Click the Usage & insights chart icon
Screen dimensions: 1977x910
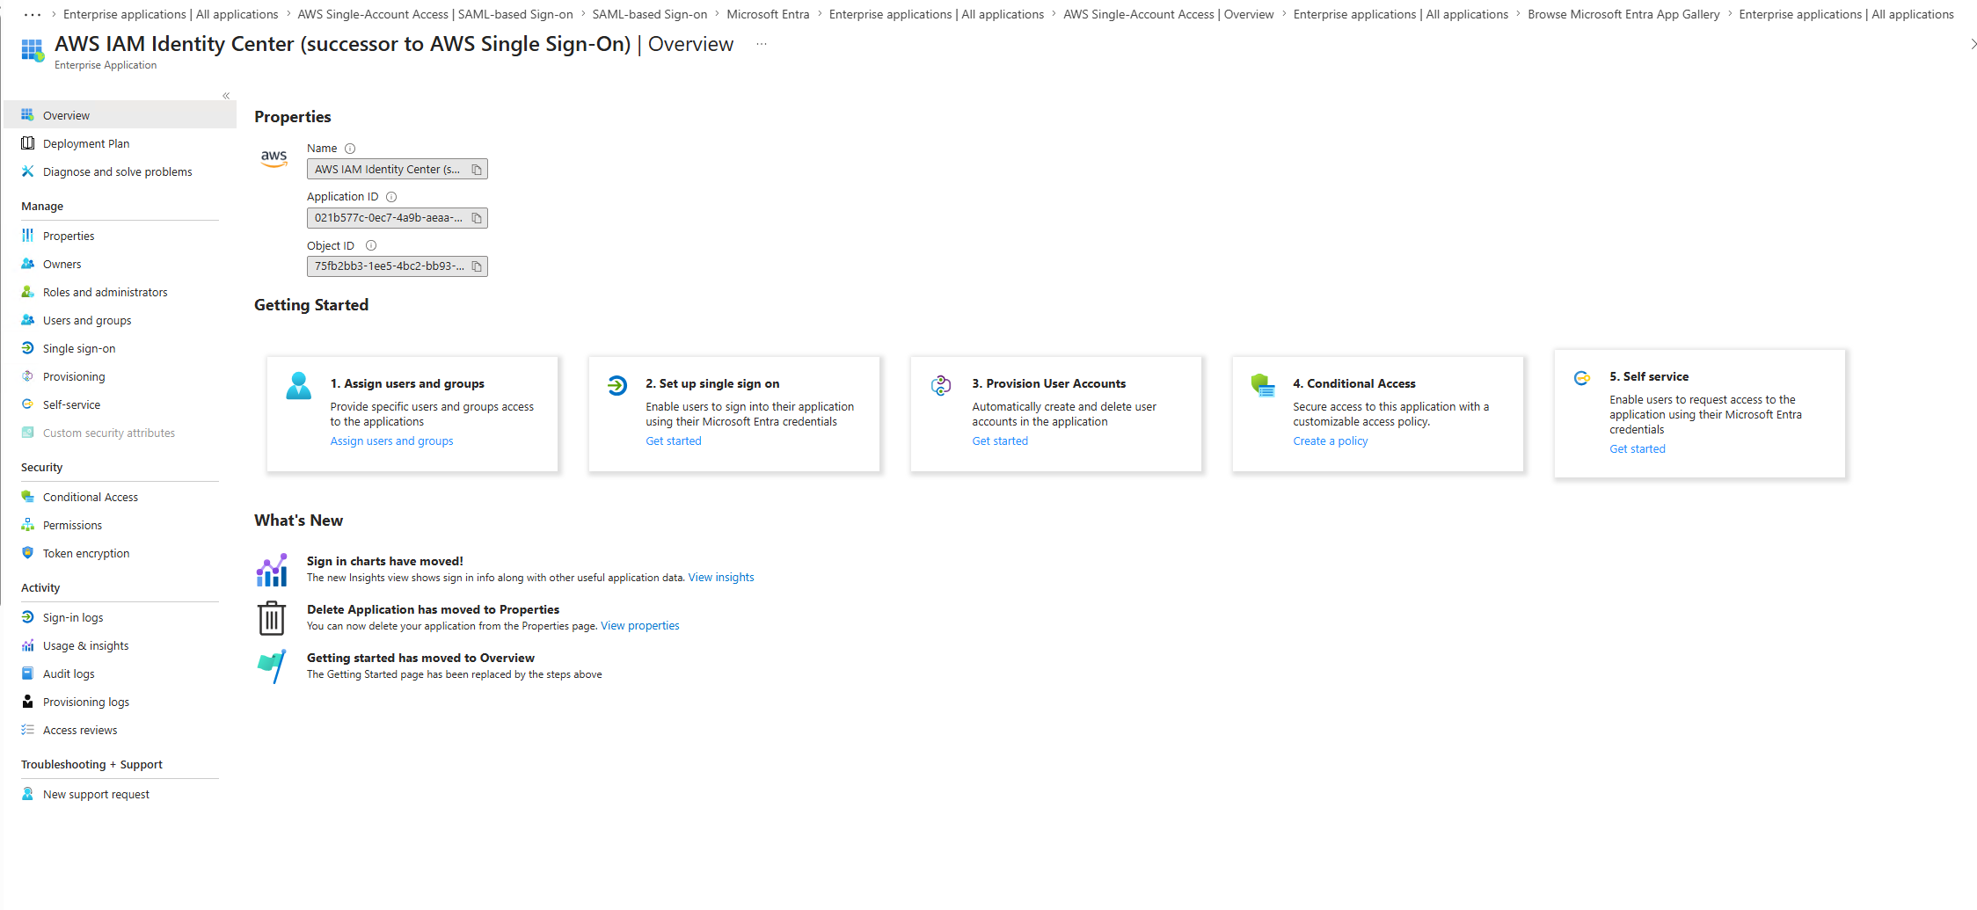(x=27, y=645)
